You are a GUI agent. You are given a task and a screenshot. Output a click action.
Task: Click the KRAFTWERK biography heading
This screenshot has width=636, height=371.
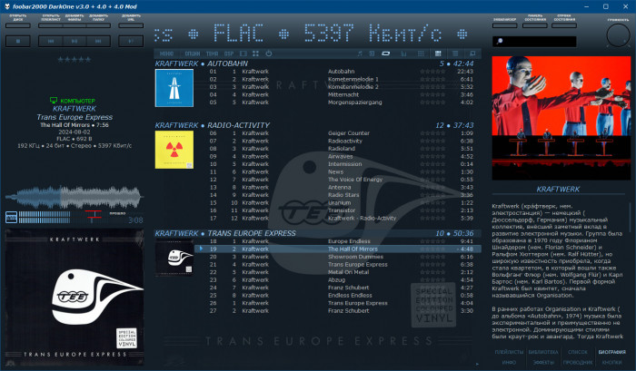558,190
